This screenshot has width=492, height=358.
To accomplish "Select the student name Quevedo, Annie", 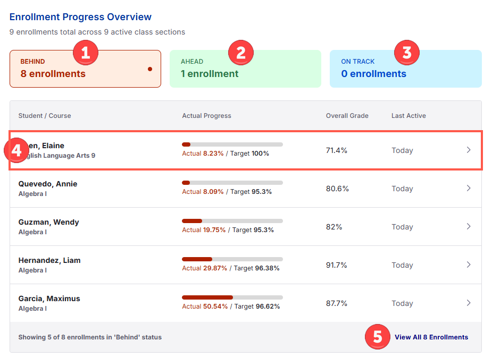I will 48,184.
